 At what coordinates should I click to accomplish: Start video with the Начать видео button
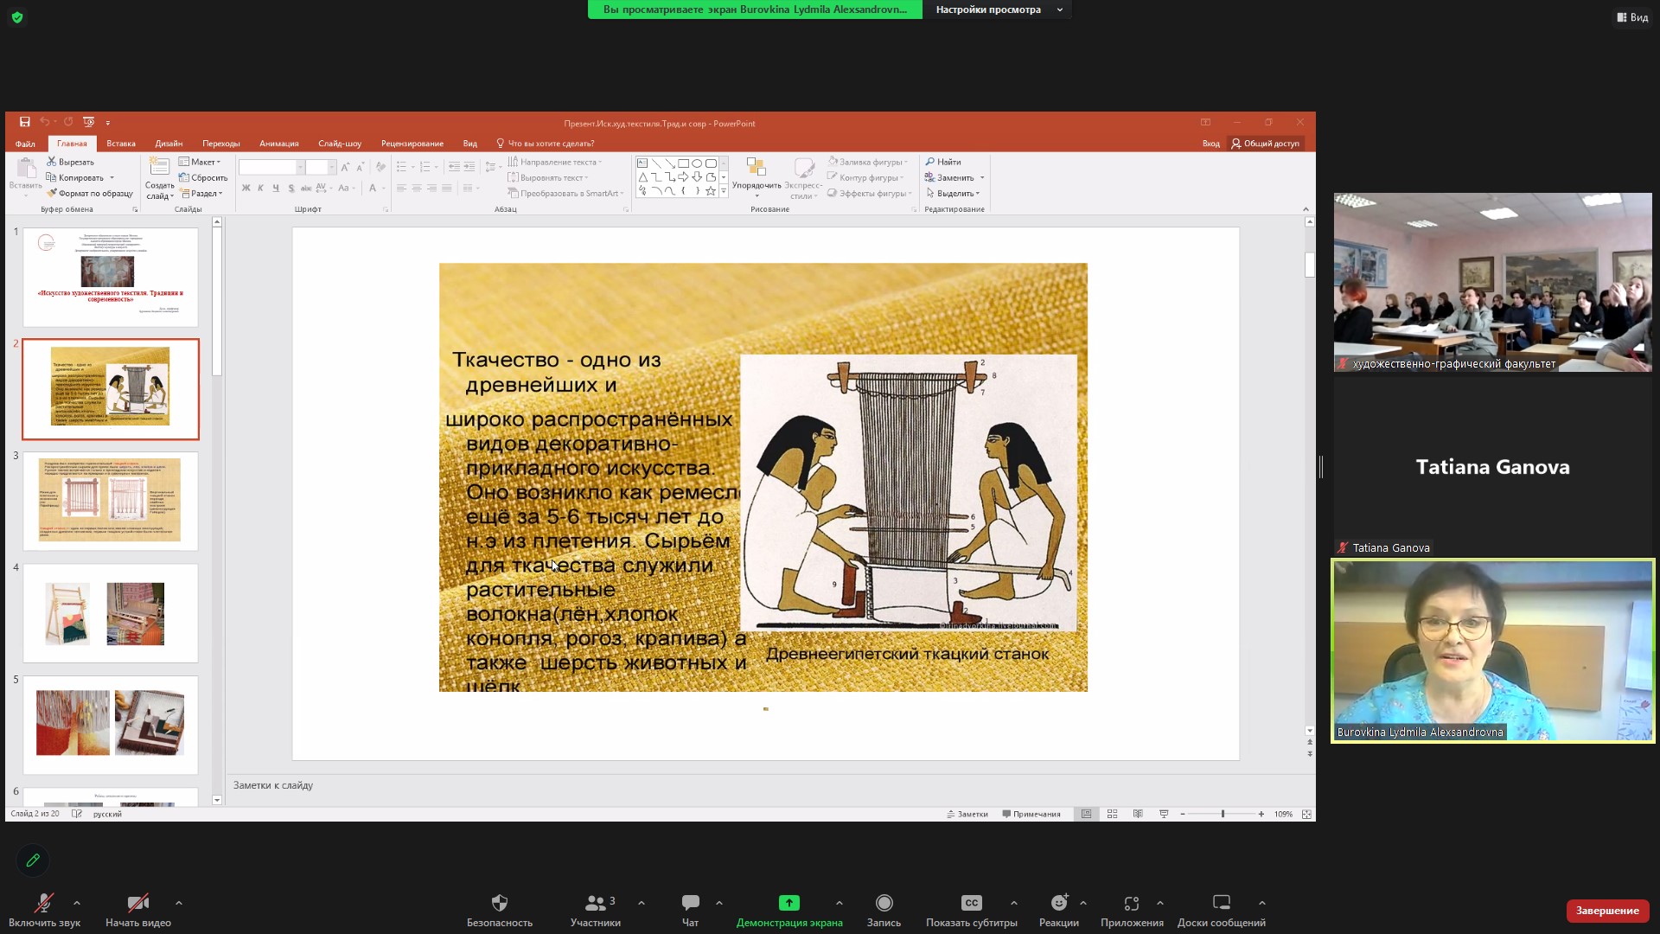click(137, 903)
